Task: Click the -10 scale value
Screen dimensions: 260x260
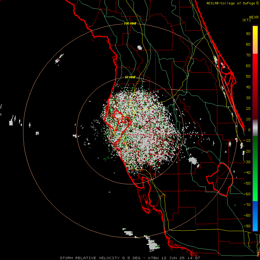Action: [247, 141]
